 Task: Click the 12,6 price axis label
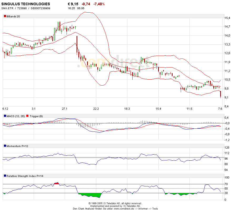click(x=227, y=53)
